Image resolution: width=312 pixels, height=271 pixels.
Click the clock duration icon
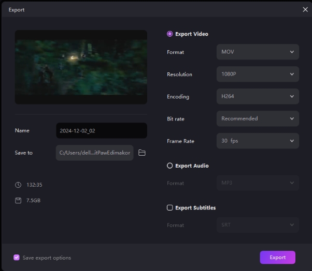coord(18,185)
